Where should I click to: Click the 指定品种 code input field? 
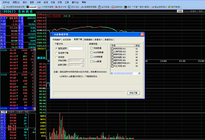[x=75, y=48]
